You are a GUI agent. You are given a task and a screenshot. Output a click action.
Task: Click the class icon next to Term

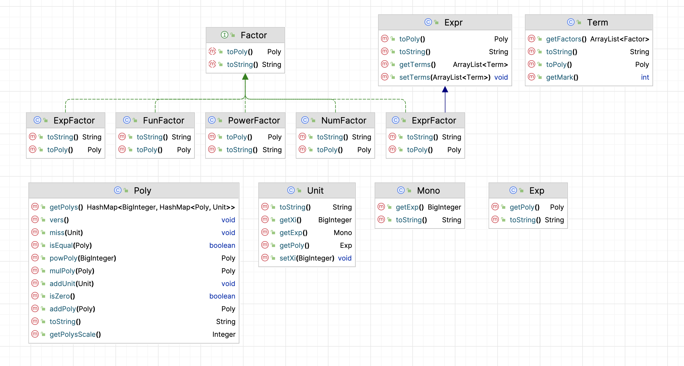pyautogui.click(x=571, y=22)
